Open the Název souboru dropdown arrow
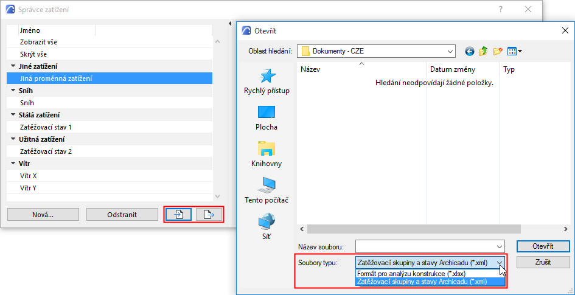The height and width of the screenshot is (295, 575). 499,246
